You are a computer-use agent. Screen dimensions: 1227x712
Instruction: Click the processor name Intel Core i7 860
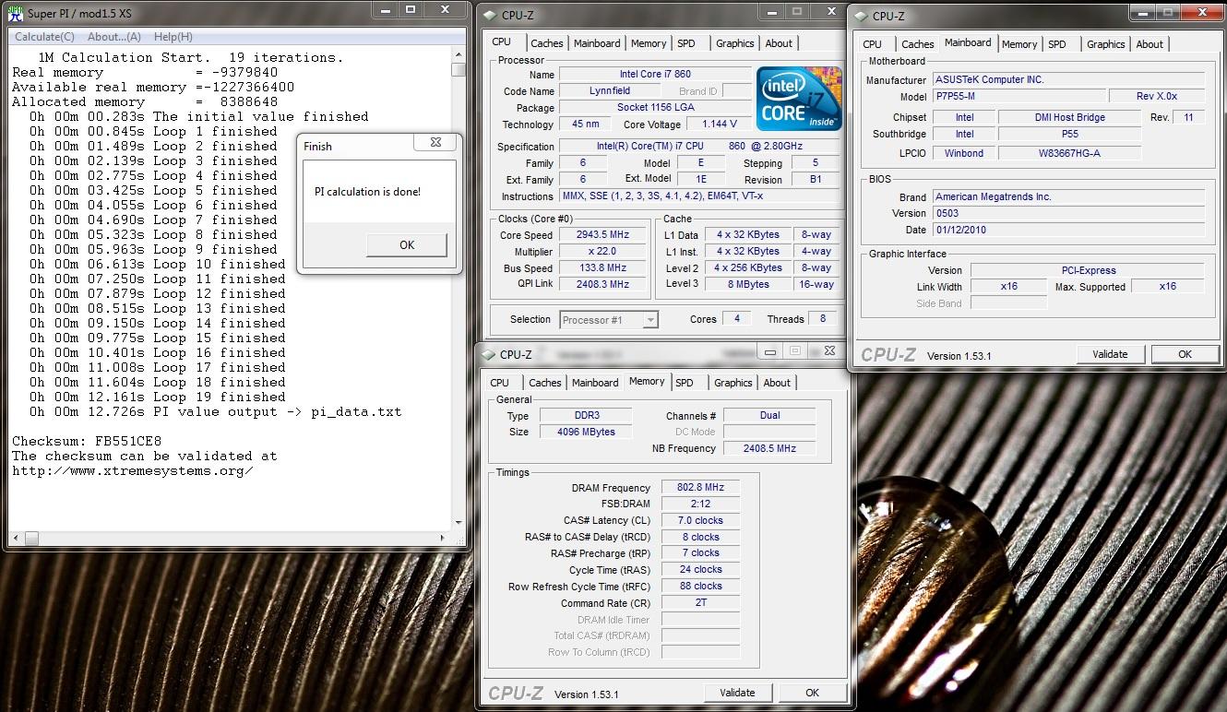click(x=655, y=74)
